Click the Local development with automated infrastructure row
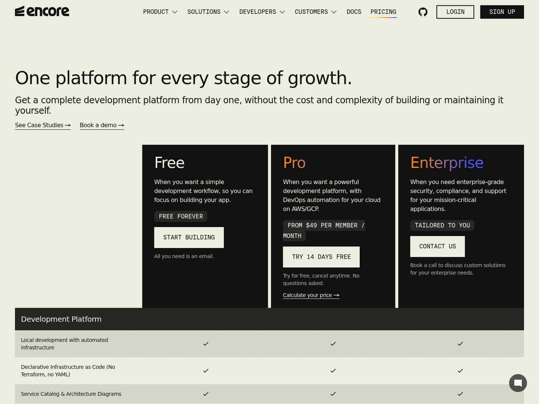Image resolution: width=539 pixels, height=404 pixels. pyautogui.click(x=269, y=344)
